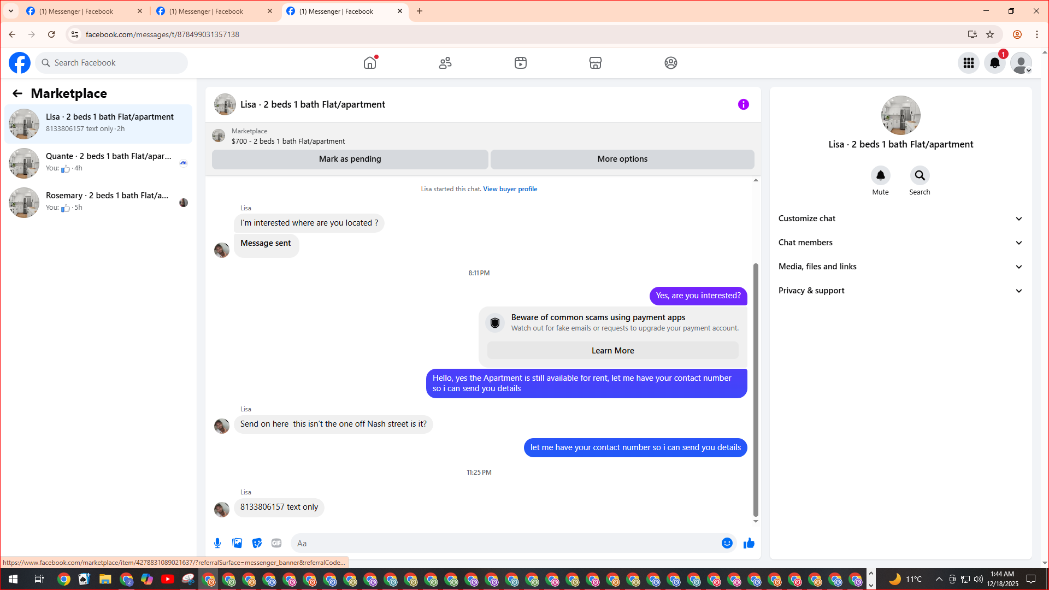Open the notifications bell
The image size is (1049, 590).
point(994,63)
